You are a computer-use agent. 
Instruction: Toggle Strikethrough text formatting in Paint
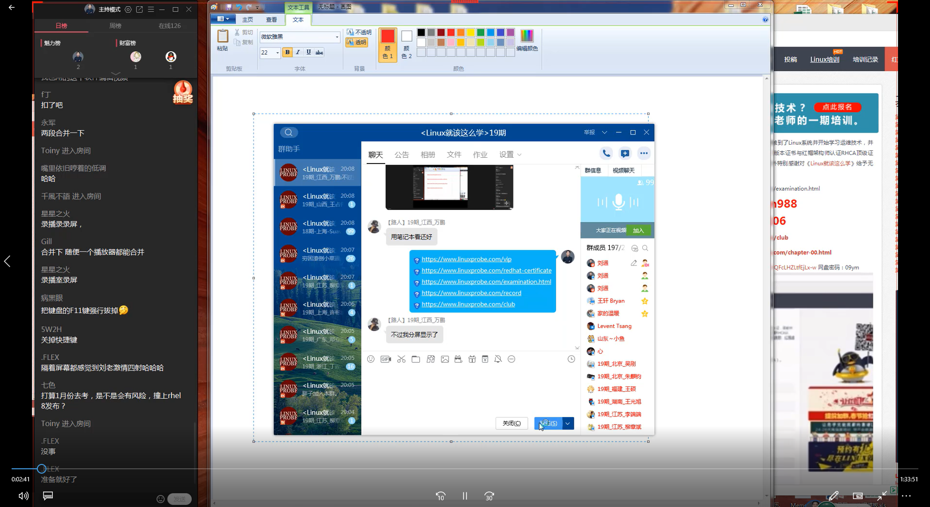pyautogui.click(x=319, y=52)
